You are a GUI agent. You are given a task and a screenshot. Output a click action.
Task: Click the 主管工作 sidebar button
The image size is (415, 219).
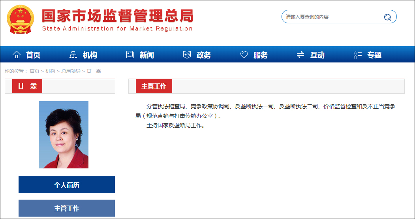pyautogui.click(x=67, y=208)
